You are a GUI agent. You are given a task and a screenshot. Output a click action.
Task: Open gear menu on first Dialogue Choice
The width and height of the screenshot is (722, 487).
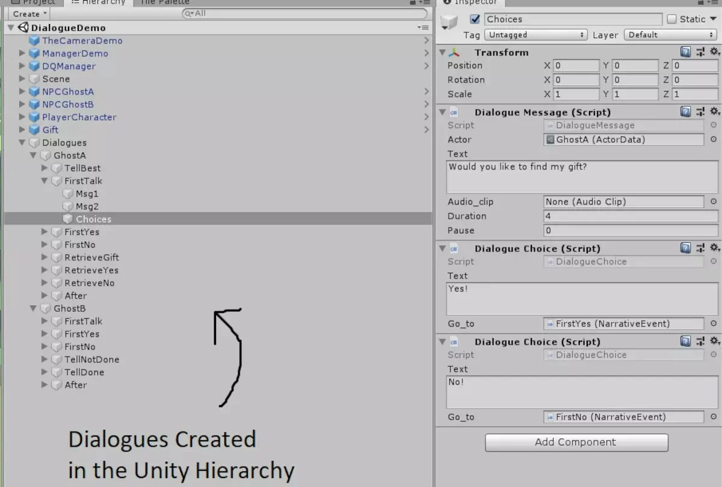tap(714, 248)
